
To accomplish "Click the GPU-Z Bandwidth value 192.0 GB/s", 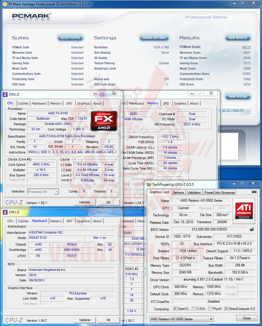I will 240,272.
